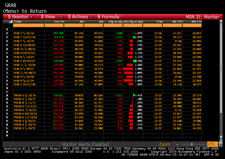The height and width of the screenshot is (159, 225).
Task: Click the Bid YTM filter input field
Action: 172,25
